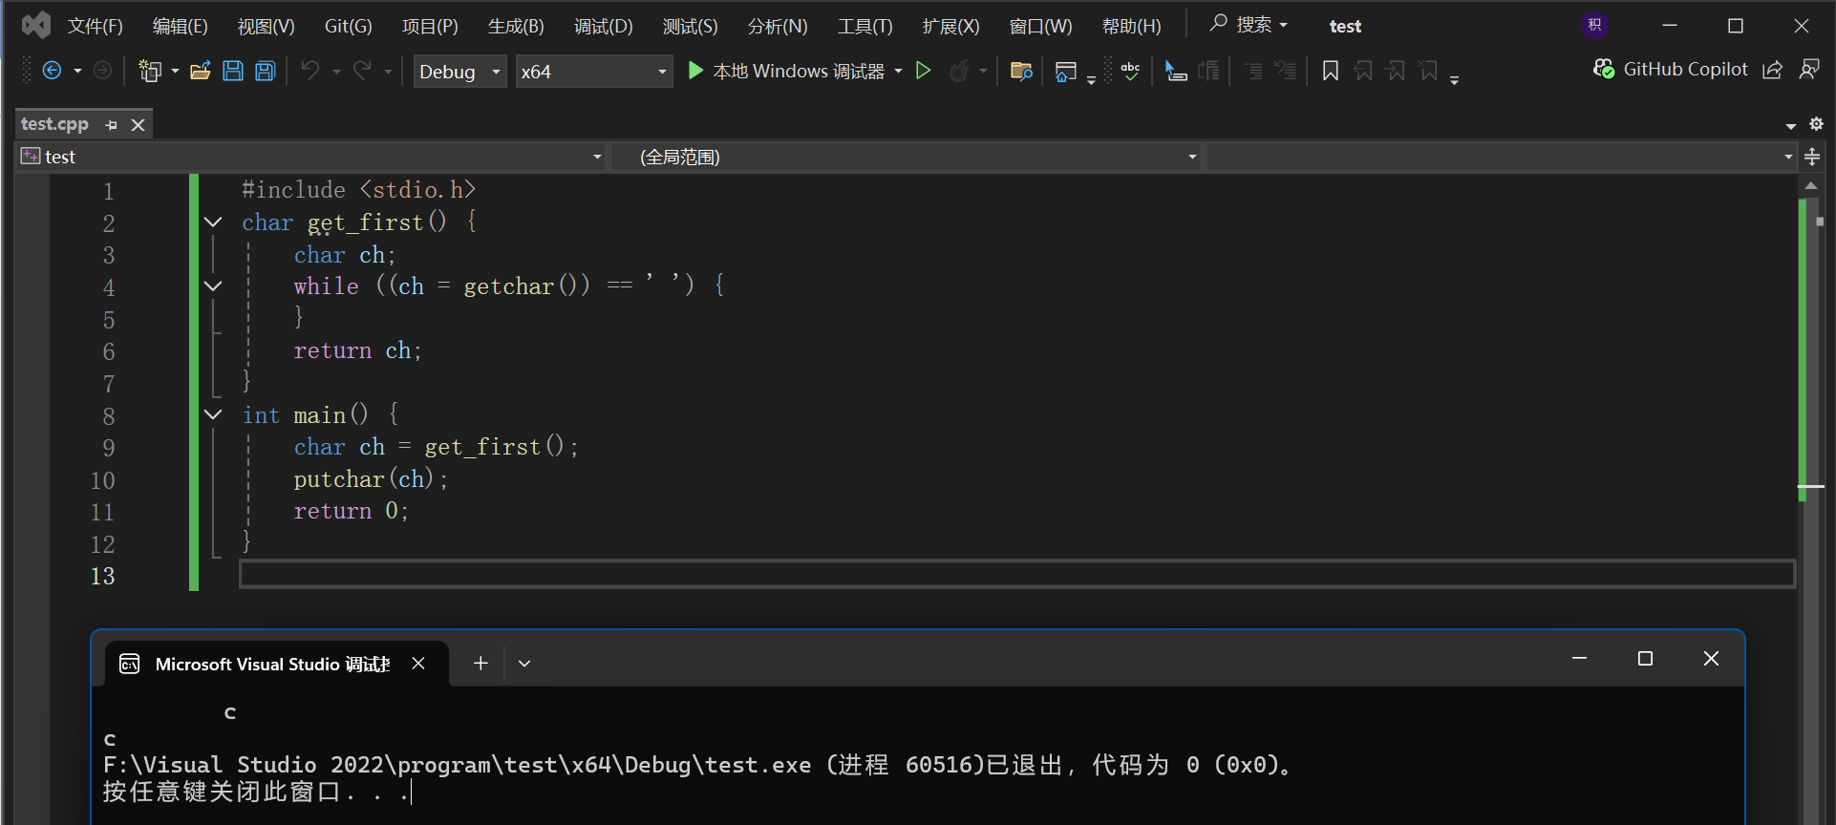1836x825 pixels.
Task: Click on code line 'return ch;'
Action: [357, 350]
